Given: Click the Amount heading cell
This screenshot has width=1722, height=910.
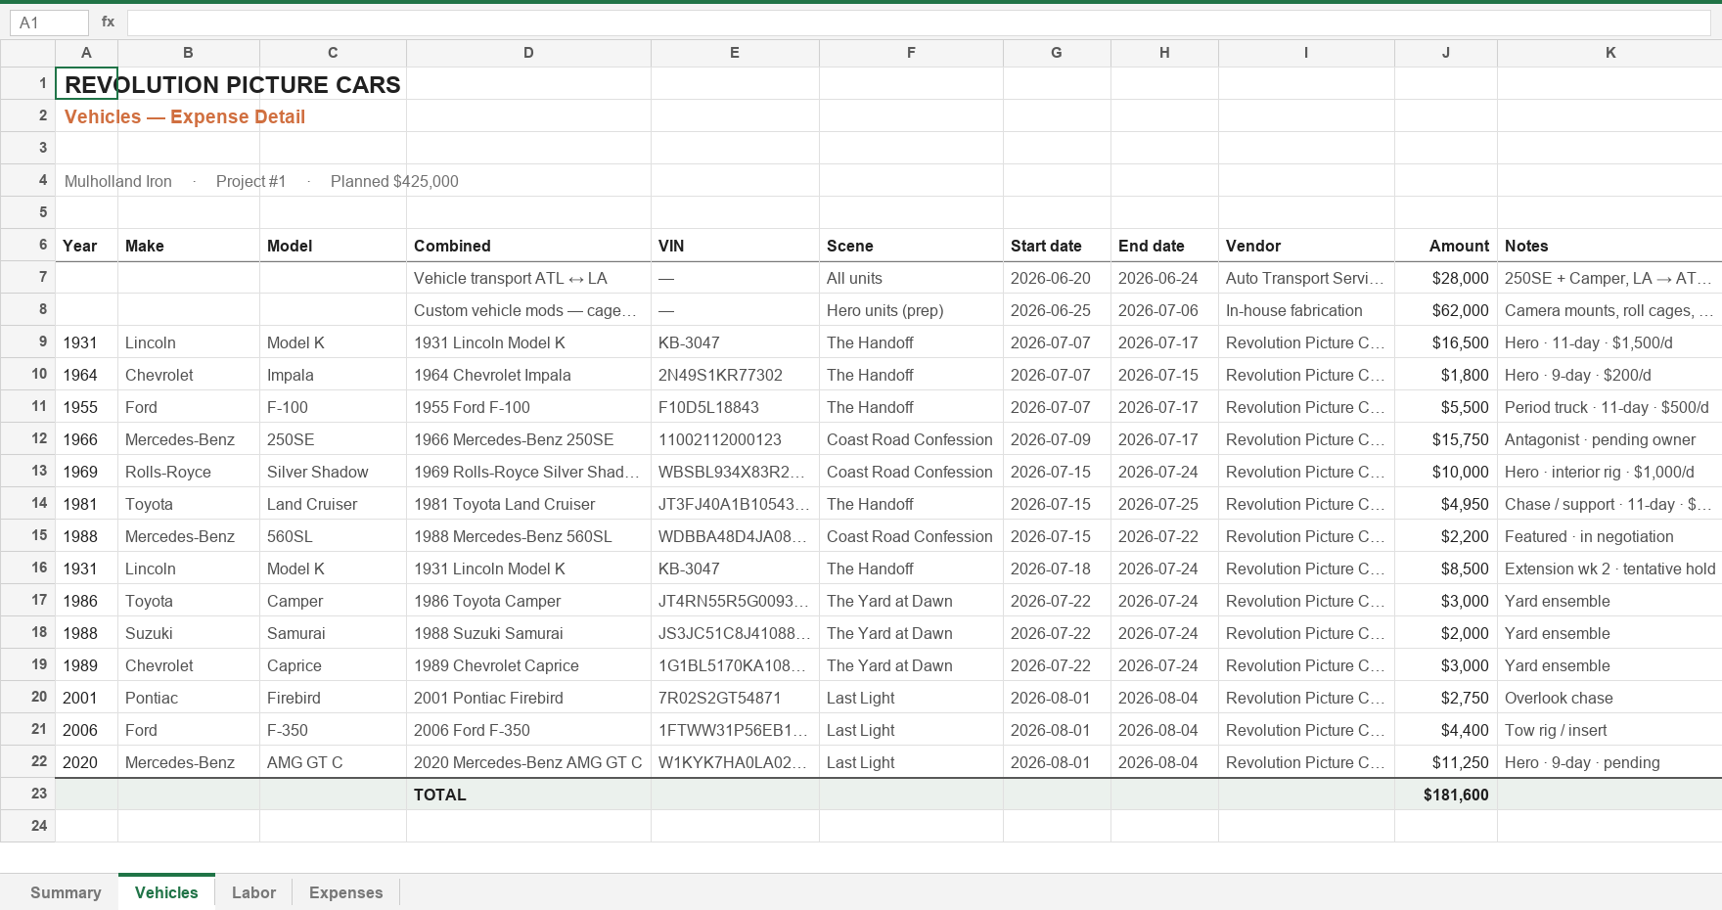Looking at the screenshot, I should pyautogui.click(x=1446, y=246).
